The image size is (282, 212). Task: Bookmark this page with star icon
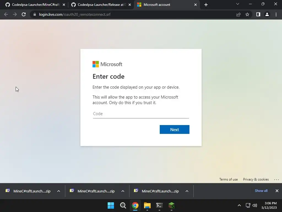click(247, 14)
